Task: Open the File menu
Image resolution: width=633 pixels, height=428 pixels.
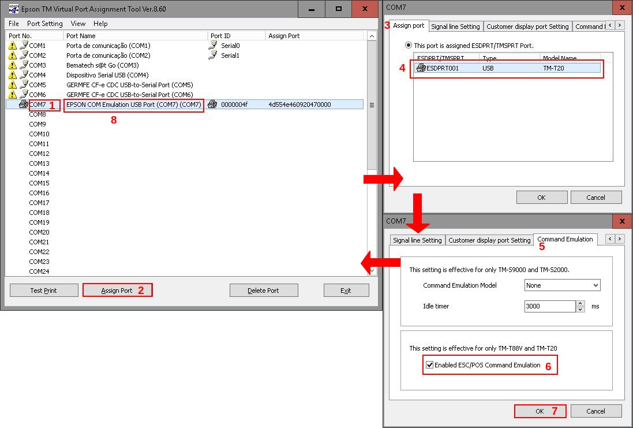Action: (x=14, y=24)
